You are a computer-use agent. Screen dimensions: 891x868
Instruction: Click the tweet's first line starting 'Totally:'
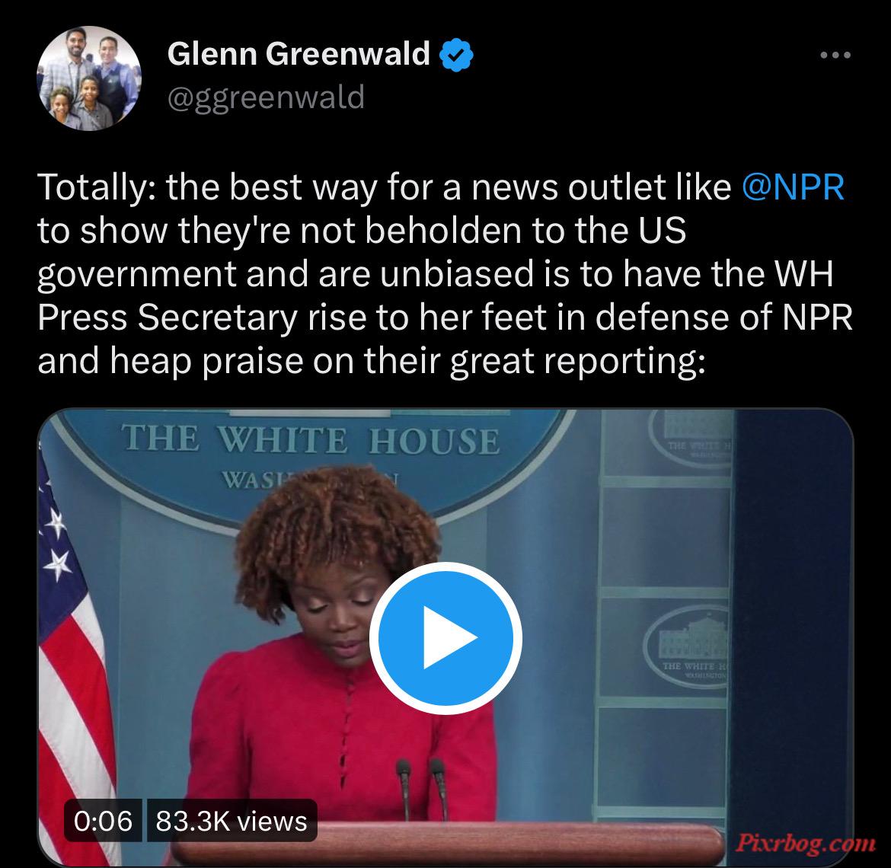point(440,187)
